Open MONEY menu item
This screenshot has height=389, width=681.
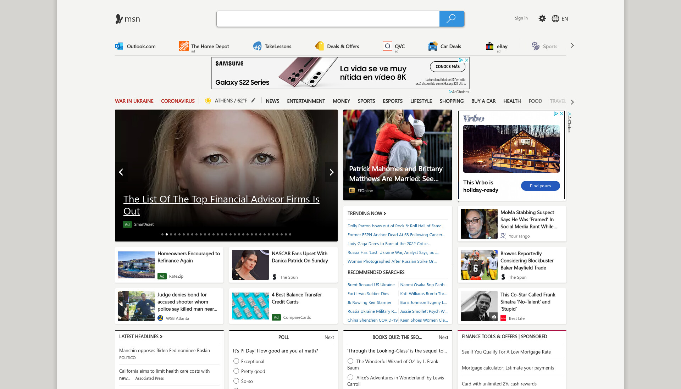click(x=341, y=101)
